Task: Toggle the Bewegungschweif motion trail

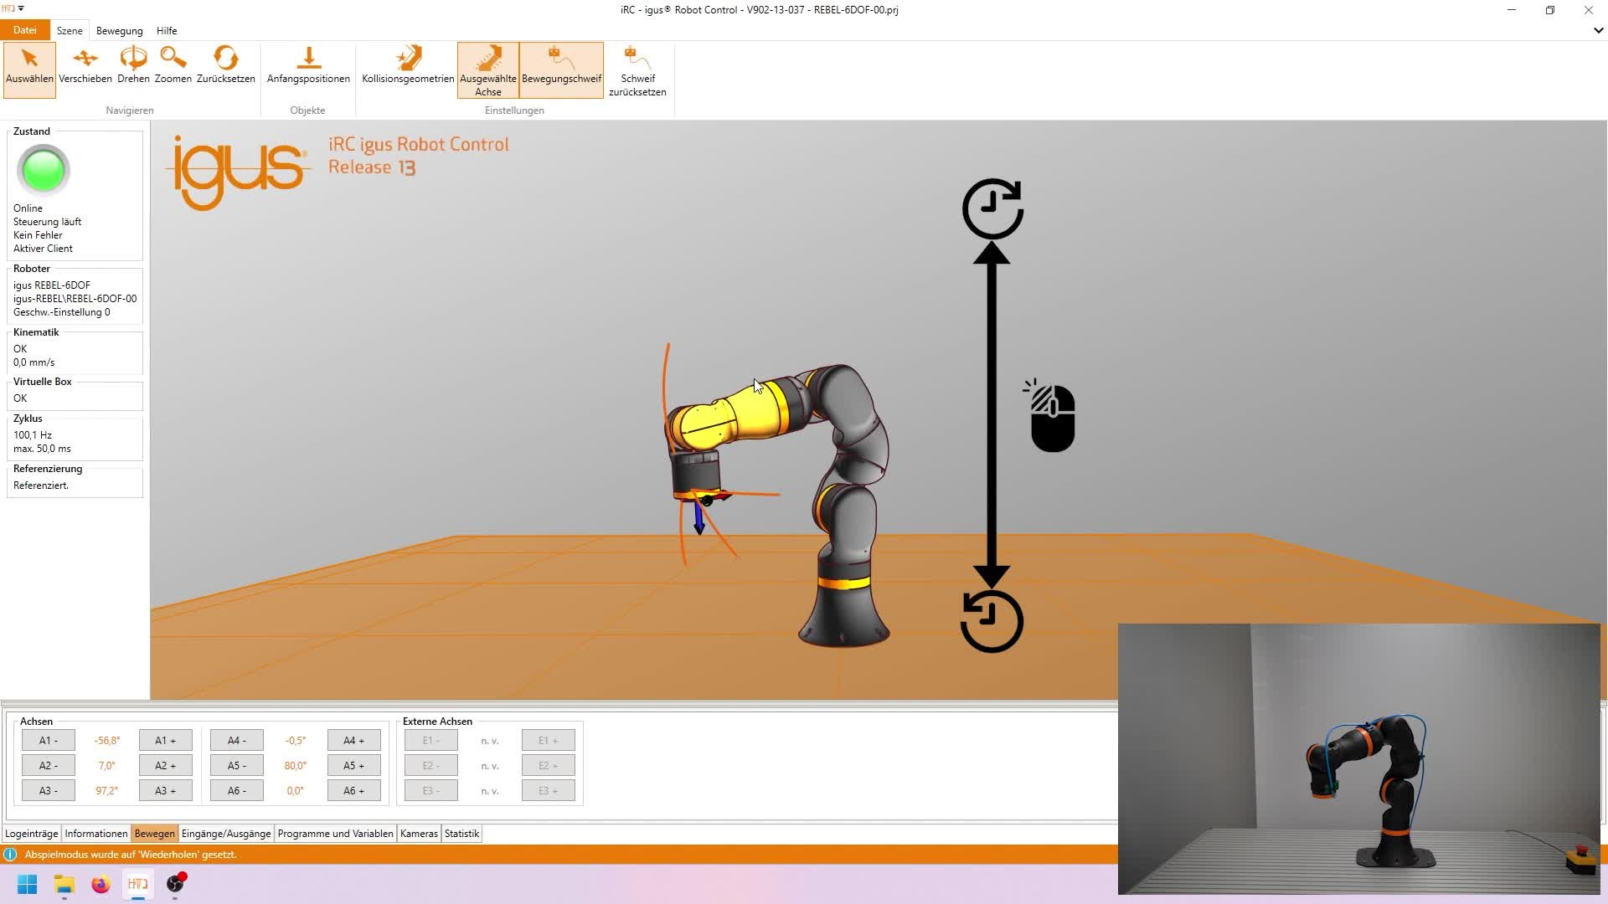Action: (561, 70)
